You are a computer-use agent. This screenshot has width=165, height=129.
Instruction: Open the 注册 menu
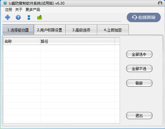coord(9,10)
